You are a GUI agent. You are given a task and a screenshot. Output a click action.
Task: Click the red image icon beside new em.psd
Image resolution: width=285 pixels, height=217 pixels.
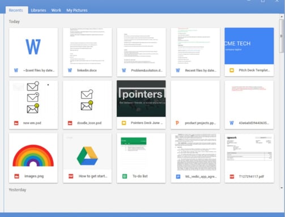coord(16,123)
